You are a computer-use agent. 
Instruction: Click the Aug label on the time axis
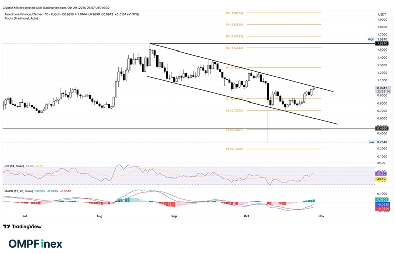pyautogui.click(x=99, y=216)
